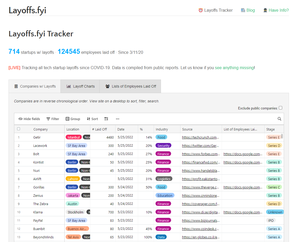Click the spy icon beside Have Info?

(x=265, y=10)
